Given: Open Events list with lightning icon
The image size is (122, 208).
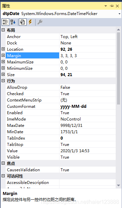Looking at the screenshot, I should pyautogui.click(x=30, y=22).
